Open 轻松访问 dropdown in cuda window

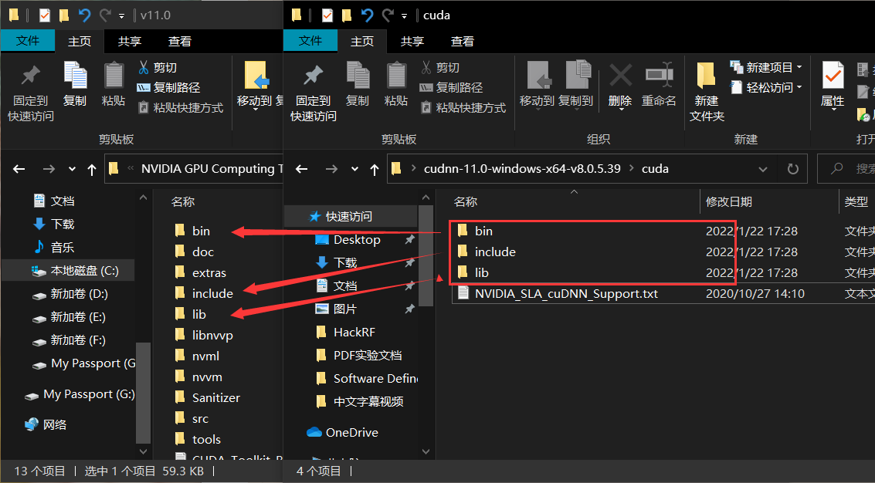765,87
